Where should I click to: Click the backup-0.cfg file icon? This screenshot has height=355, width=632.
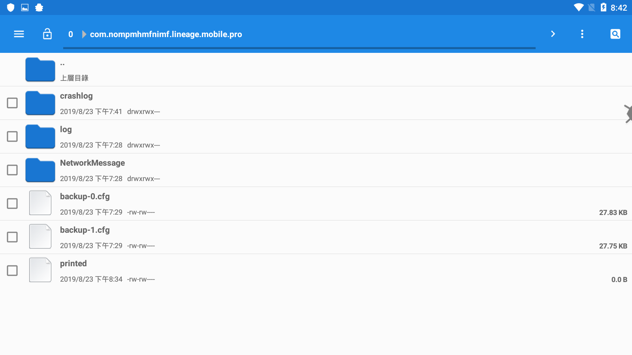tap(40, 203)
